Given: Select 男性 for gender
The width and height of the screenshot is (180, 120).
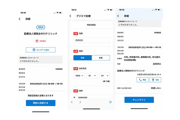Looking at the screenshot, I should (x=82, y=58).
